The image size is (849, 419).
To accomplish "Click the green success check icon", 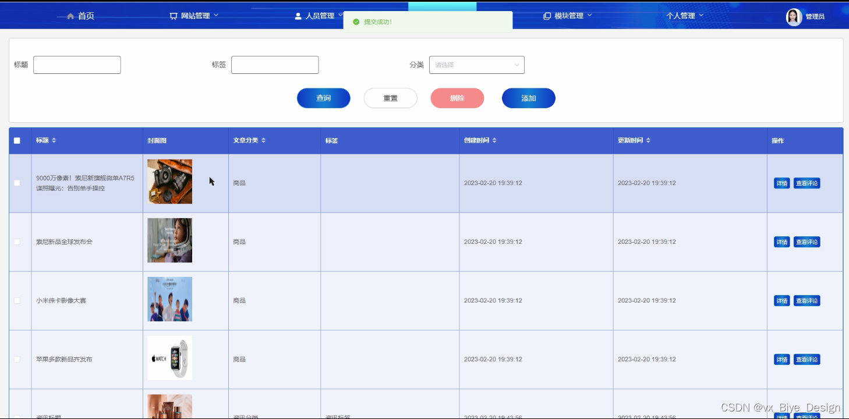I will coord(356,22).
